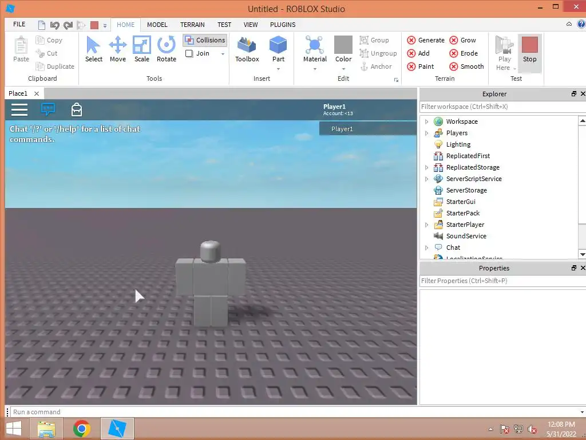Expand the StarterPlayer node
This screenshot has width=586, height=440.
426,225
